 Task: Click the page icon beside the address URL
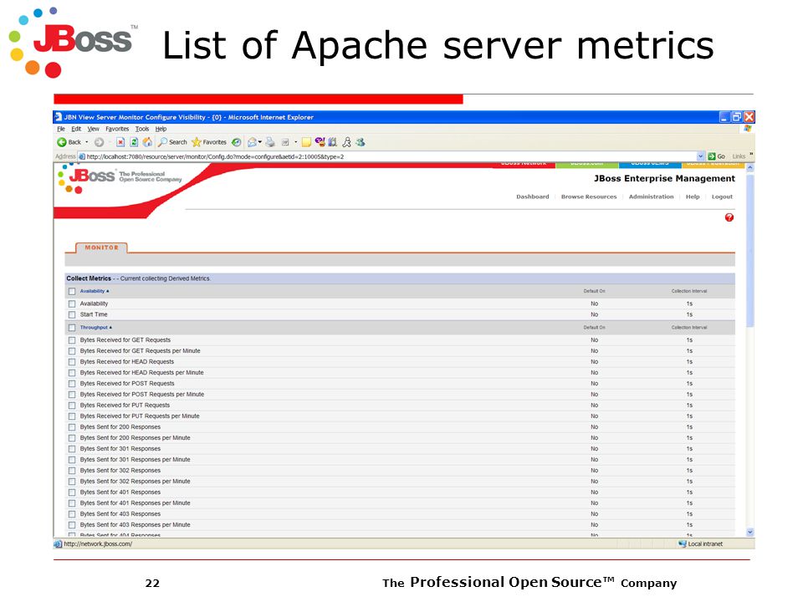point(81,156)
